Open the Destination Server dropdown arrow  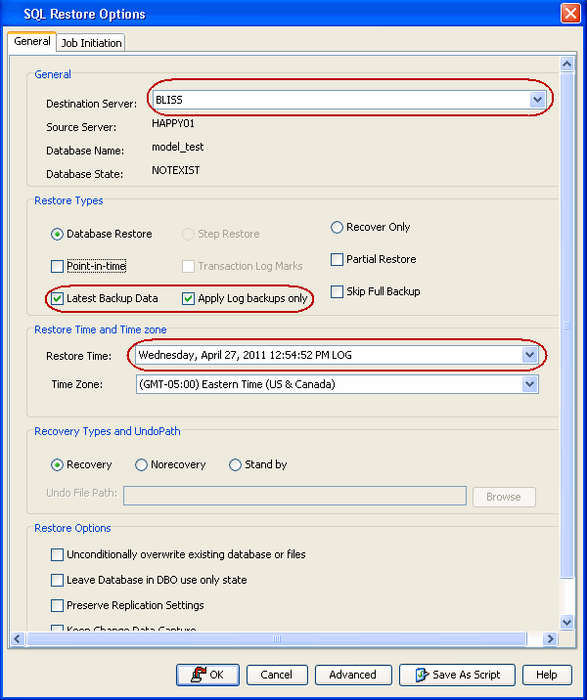[x=537, y=100]
